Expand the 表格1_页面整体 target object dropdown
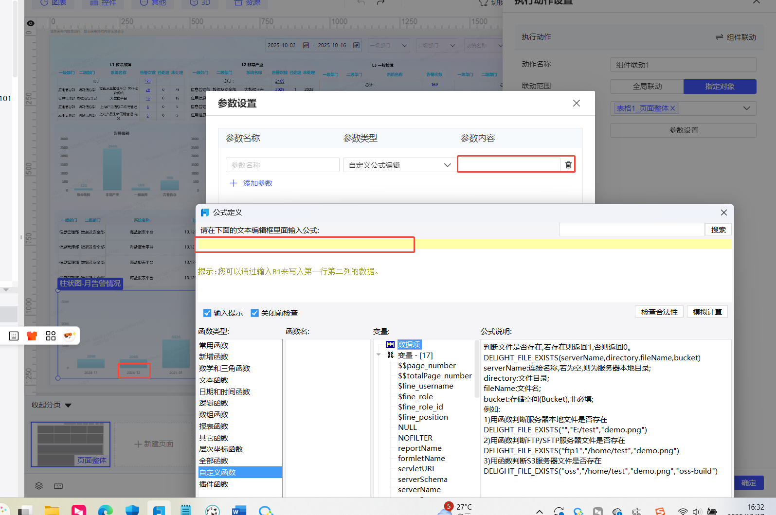 (746, 108)
